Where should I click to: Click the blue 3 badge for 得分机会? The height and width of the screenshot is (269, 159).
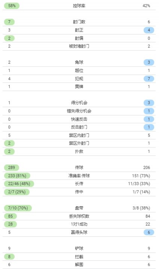pyautogui.click(x=149, y=103)
